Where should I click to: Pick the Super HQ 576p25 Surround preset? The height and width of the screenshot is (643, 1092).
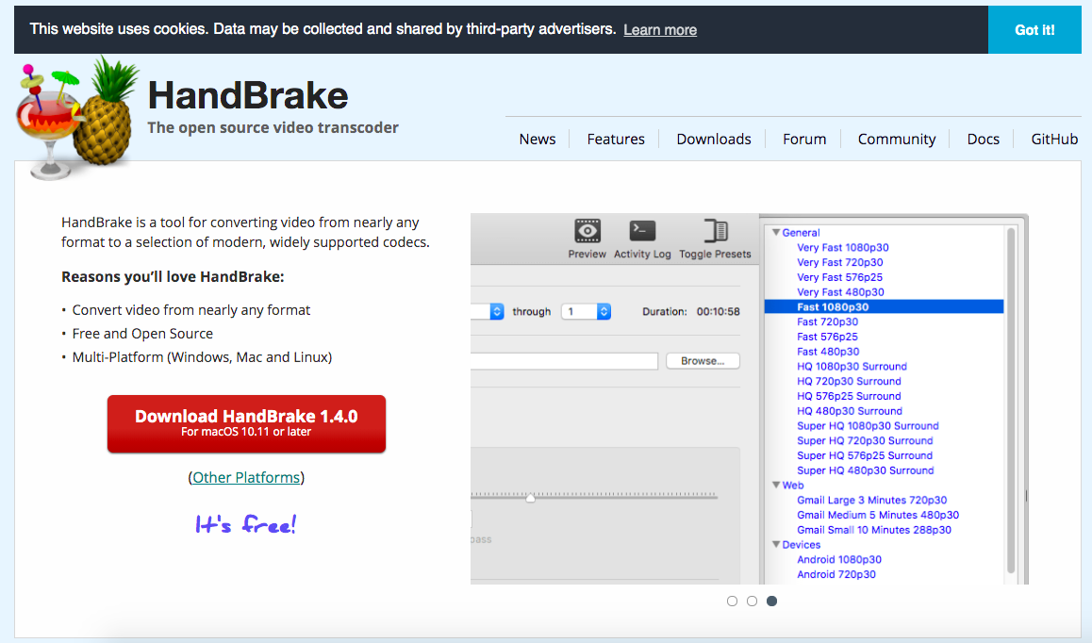click(865, 455)
